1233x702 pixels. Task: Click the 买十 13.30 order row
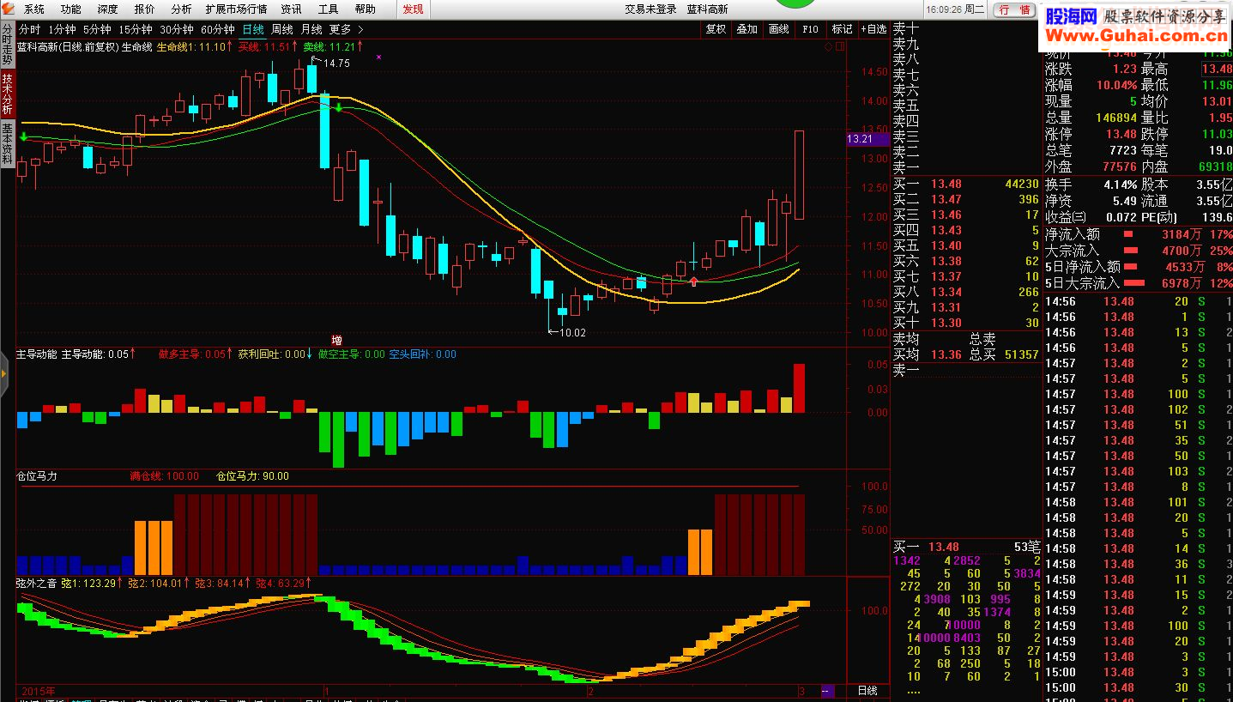966,323
